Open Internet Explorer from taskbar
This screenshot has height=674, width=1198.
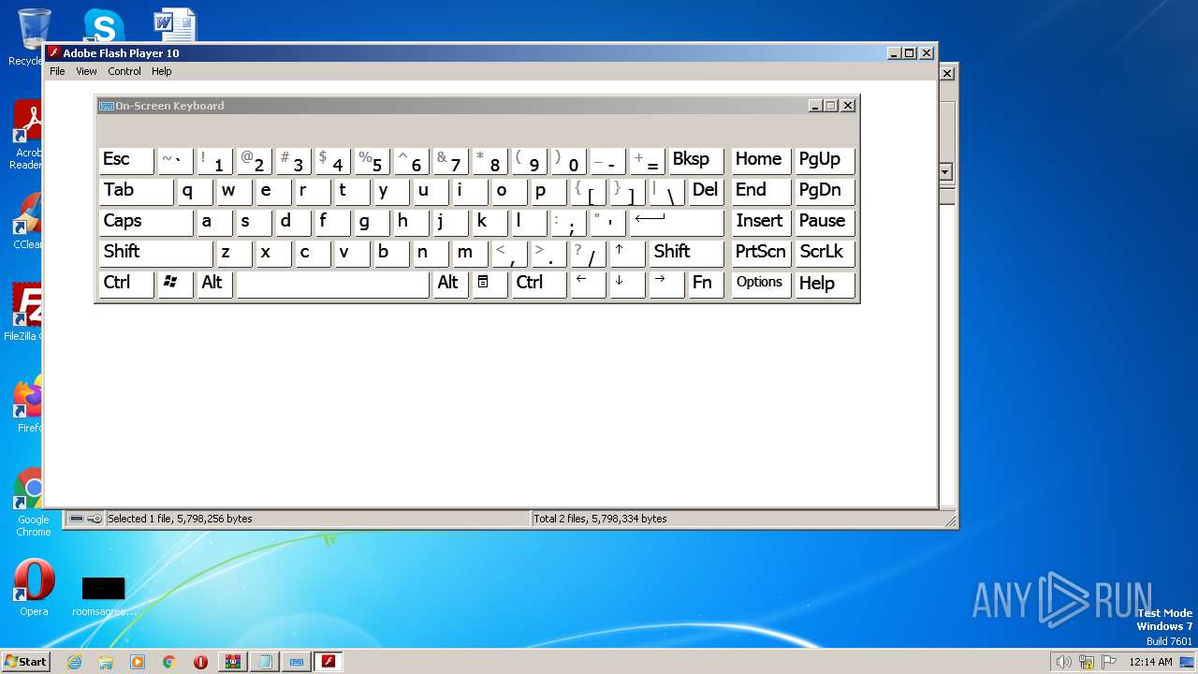(x=75, y=662)
